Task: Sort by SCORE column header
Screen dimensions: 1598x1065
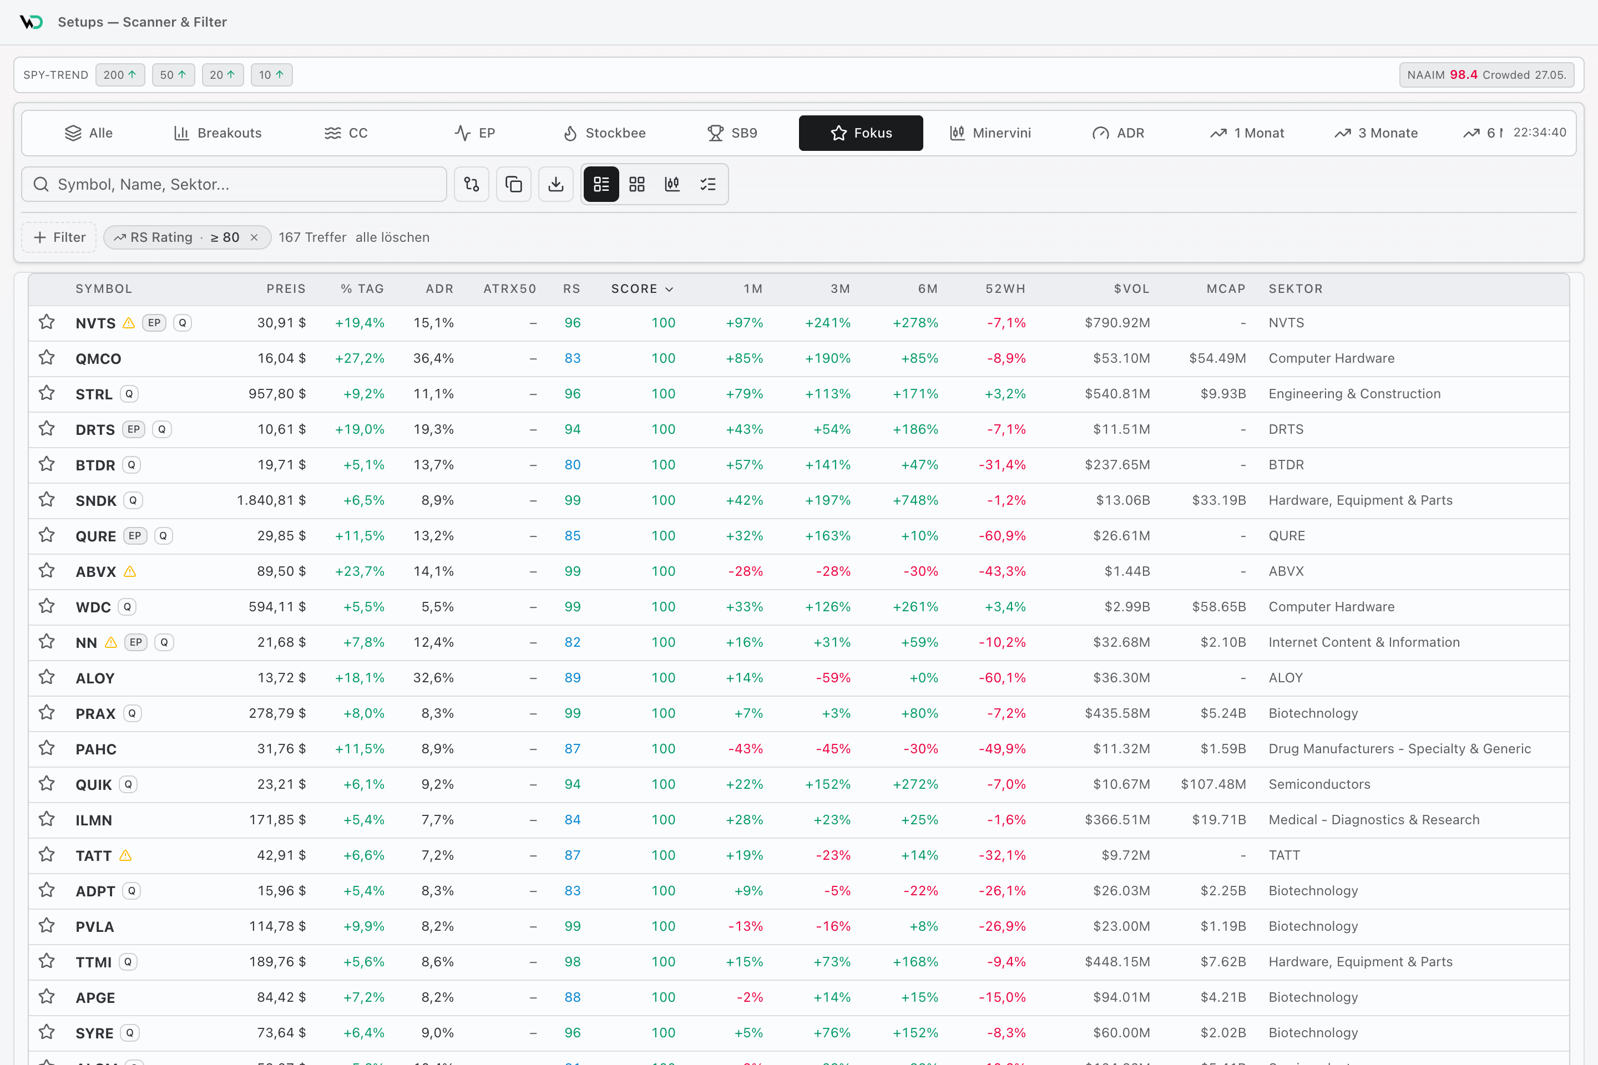Action: pos(642,288)
